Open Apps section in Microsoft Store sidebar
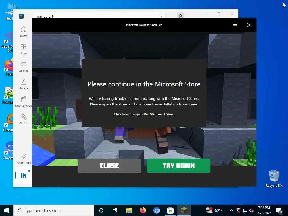Image resolution: width=288 pixels, height=216 pixels. 24,49
